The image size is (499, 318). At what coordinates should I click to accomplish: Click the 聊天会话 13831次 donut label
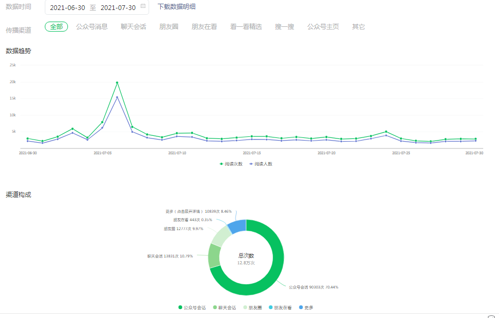point(170,256)
